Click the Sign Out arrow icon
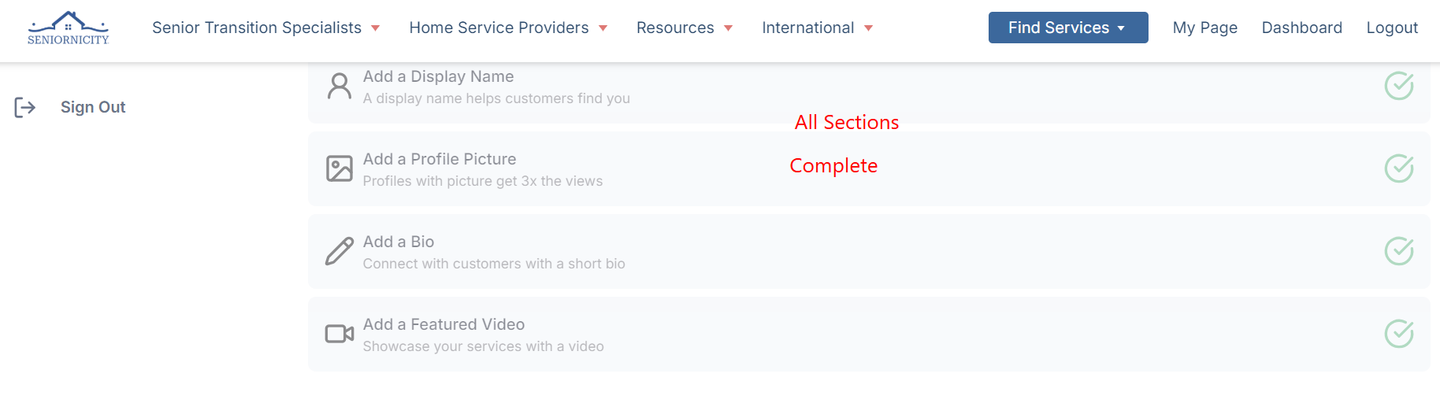Screen dimensions: 1440x403 25,107
